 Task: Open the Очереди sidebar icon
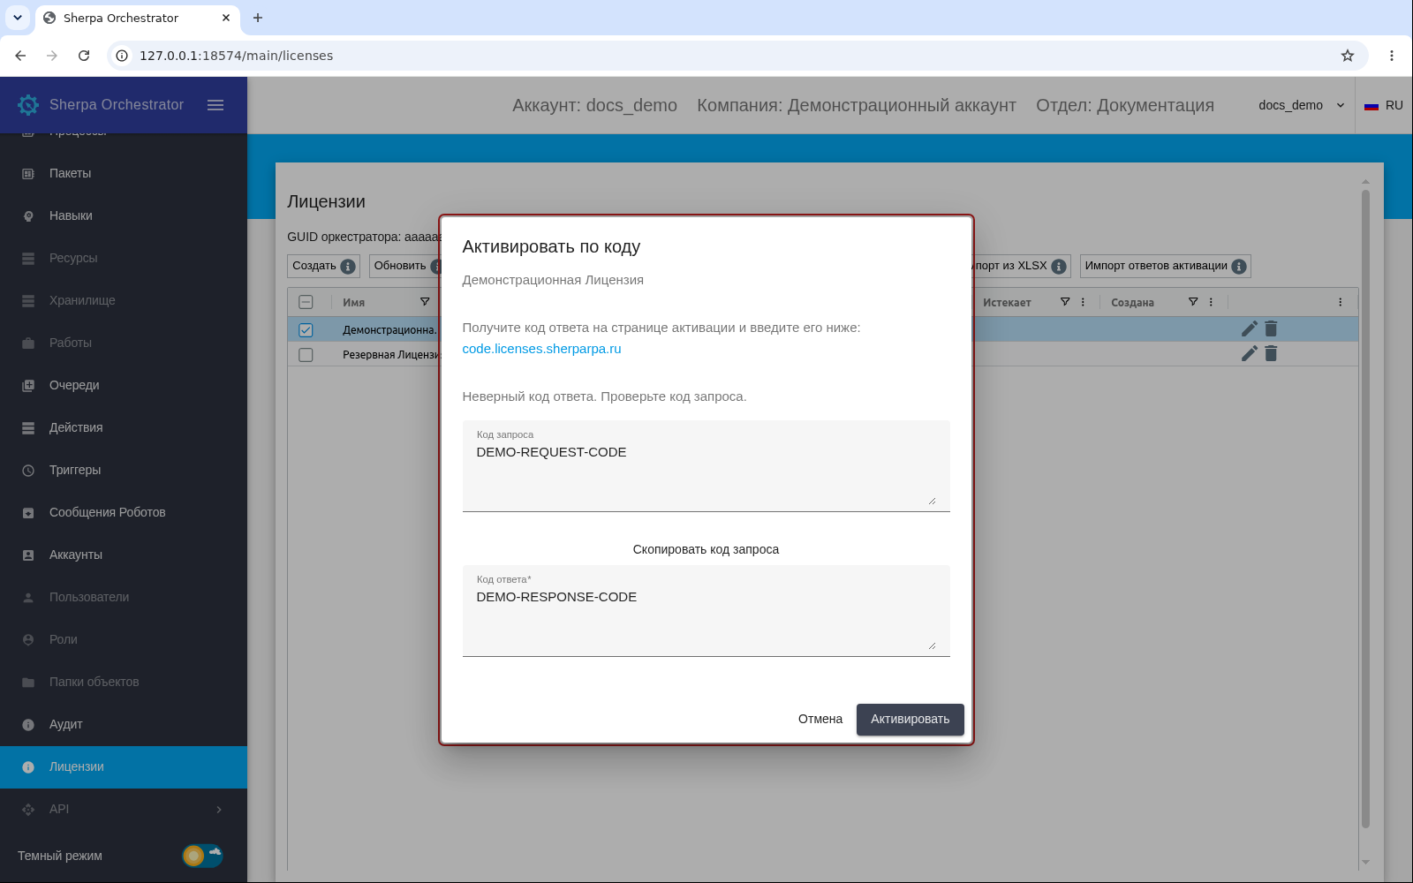pos(28,386)
